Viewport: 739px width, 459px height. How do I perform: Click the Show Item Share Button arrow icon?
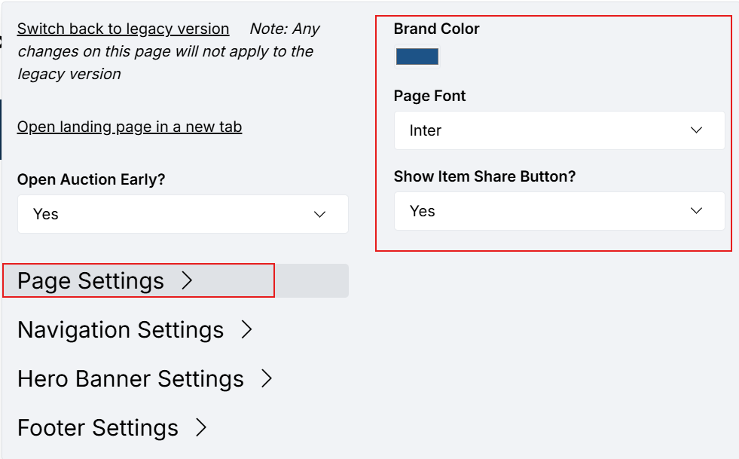pyautogui.click(x=696, y=211)
